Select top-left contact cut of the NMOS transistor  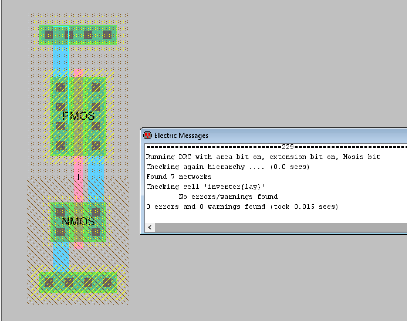click(x=61, y=212)
